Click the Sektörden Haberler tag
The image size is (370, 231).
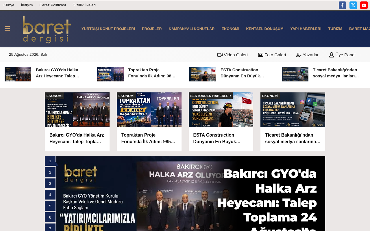point(211,96)
